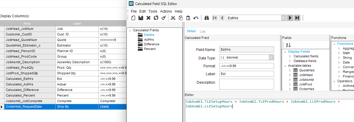354x122 pixels.
Task: Click row selector of OrderHed_RequestDate row
Action: (x=2, y=107)
